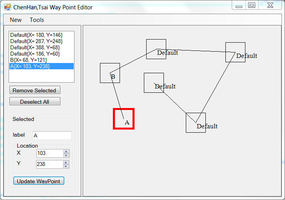The width and height of the screenshot is (285, 200).
Task: Click the Remove Selected button
Action: [x=34, y=90]
